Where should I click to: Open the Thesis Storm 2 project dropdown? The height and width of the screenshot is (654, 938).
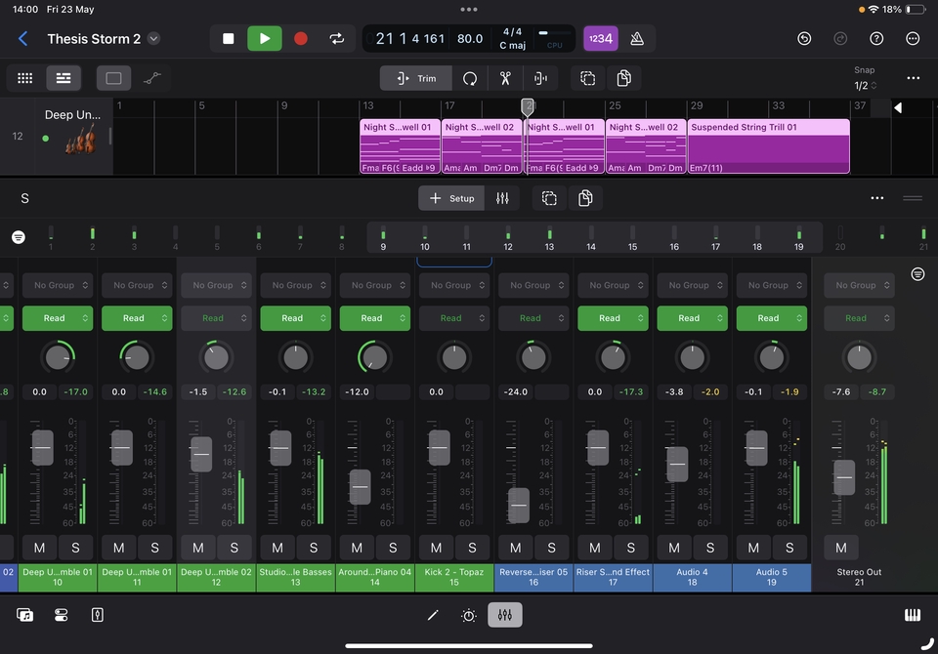153,39
